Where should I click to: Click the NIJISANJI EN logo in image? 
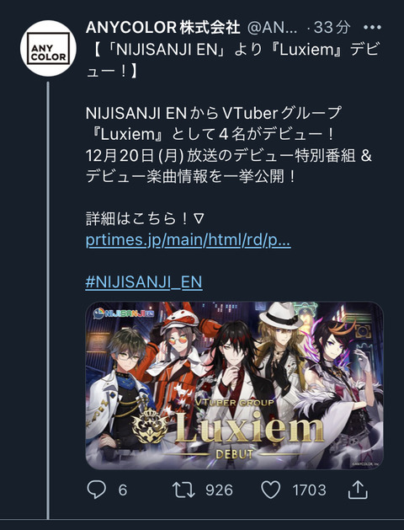[124, 313]
